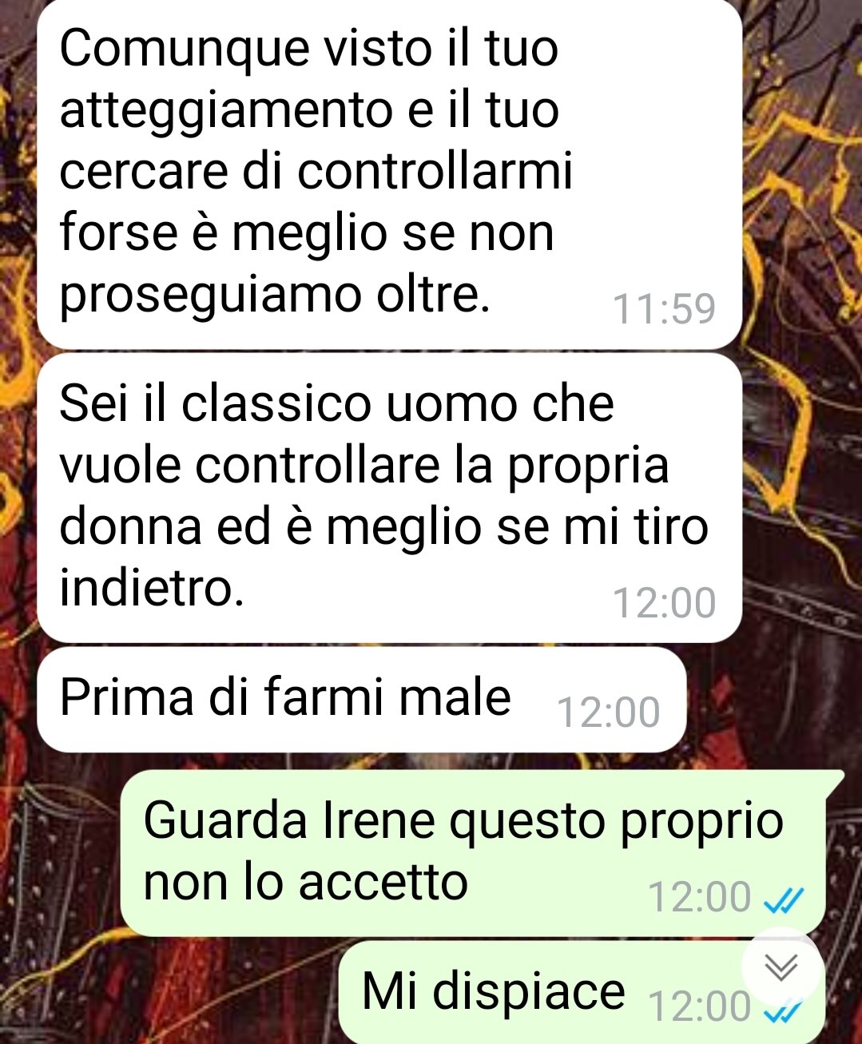Select the 'Comunque visto il tuo atteggiamento' message bubble
The height and width of the screenshot is (1044, 862).
tap(390, 173)
